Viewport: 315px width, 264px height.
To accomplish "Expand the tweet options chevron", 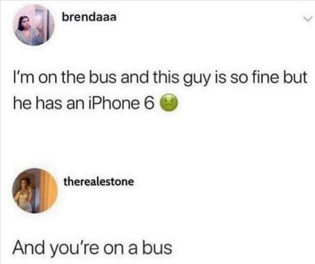I will [308, 19].
